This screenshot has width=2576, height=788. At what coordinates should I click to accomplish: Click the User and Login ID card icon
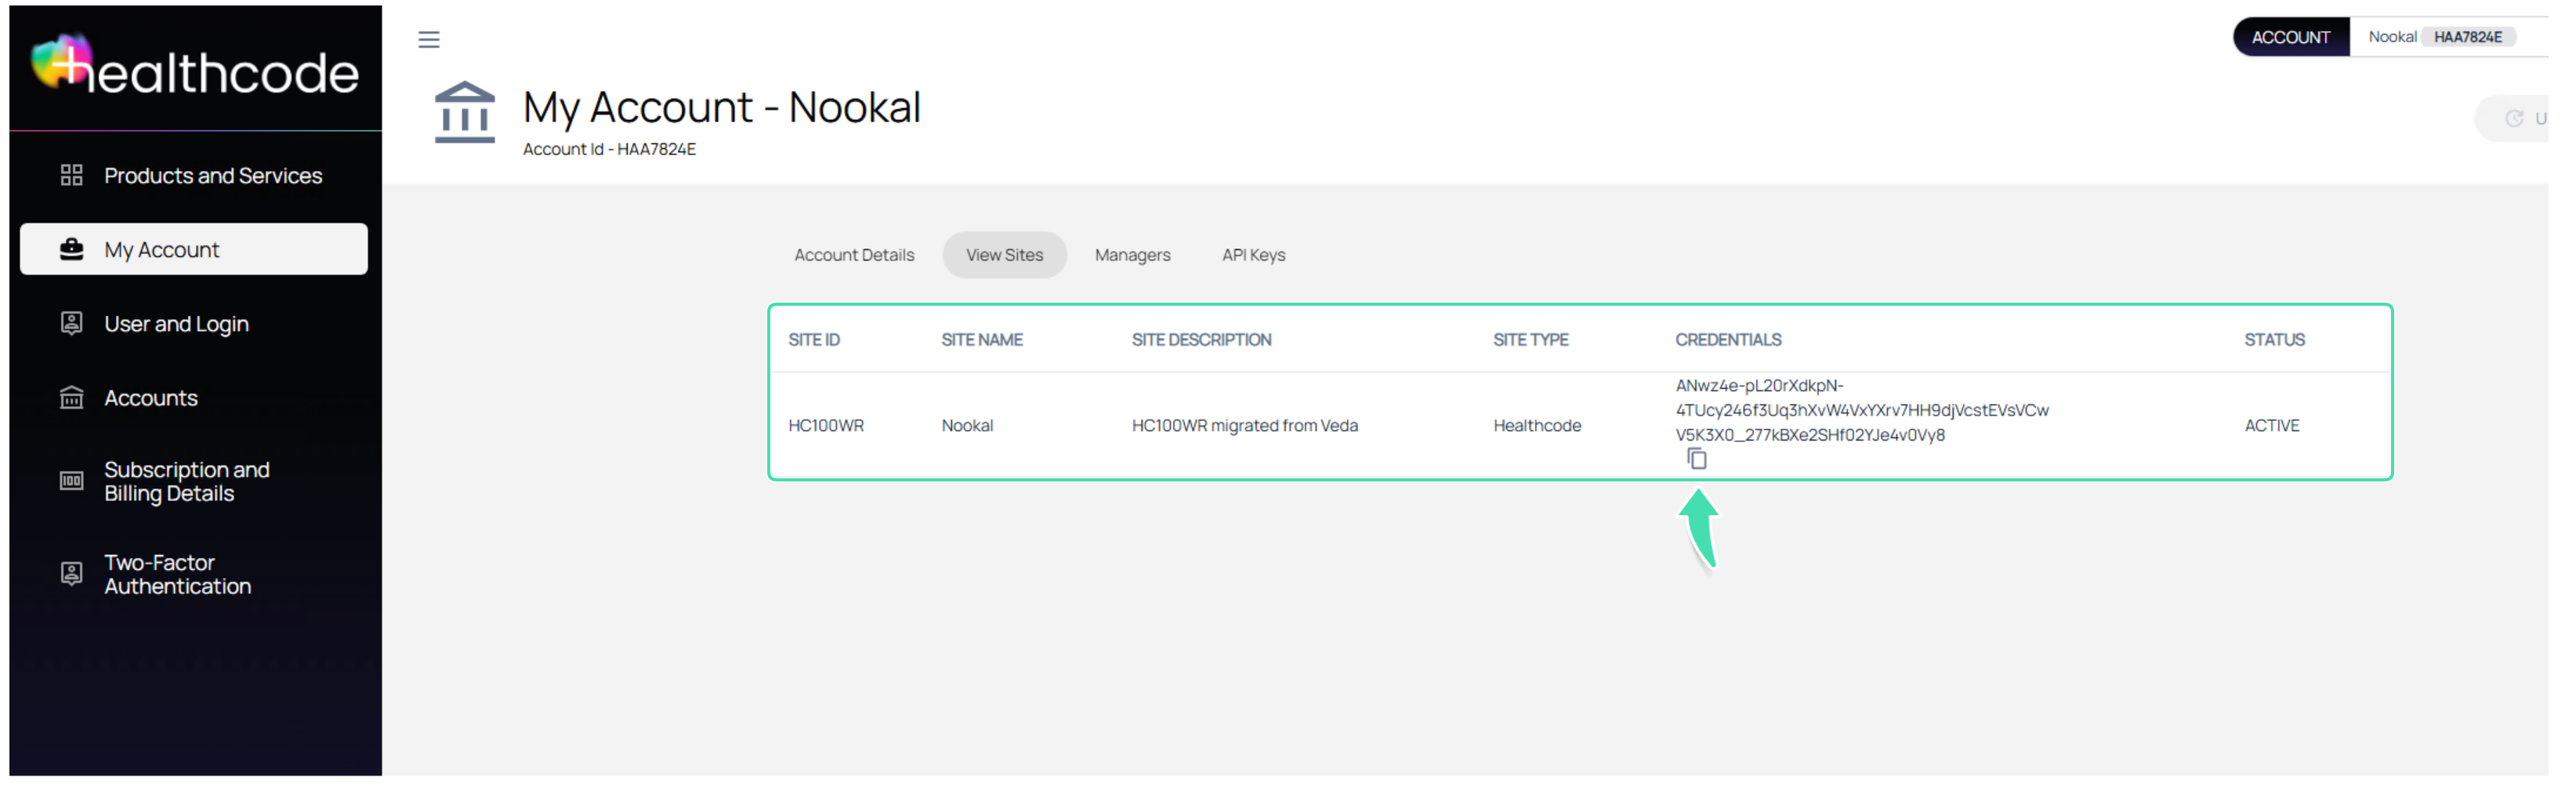(x=70, y=323)
